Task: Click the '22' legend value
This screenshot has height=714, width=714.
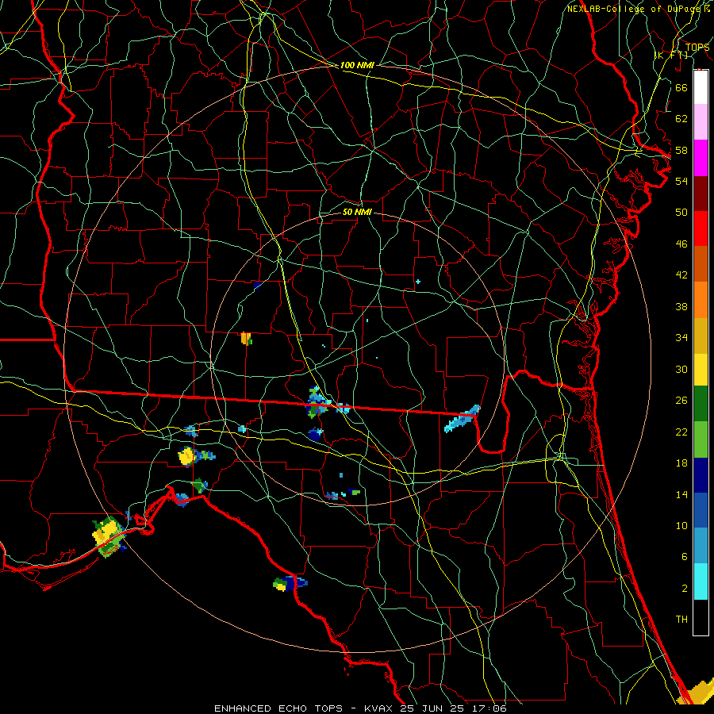Action: 681,432
